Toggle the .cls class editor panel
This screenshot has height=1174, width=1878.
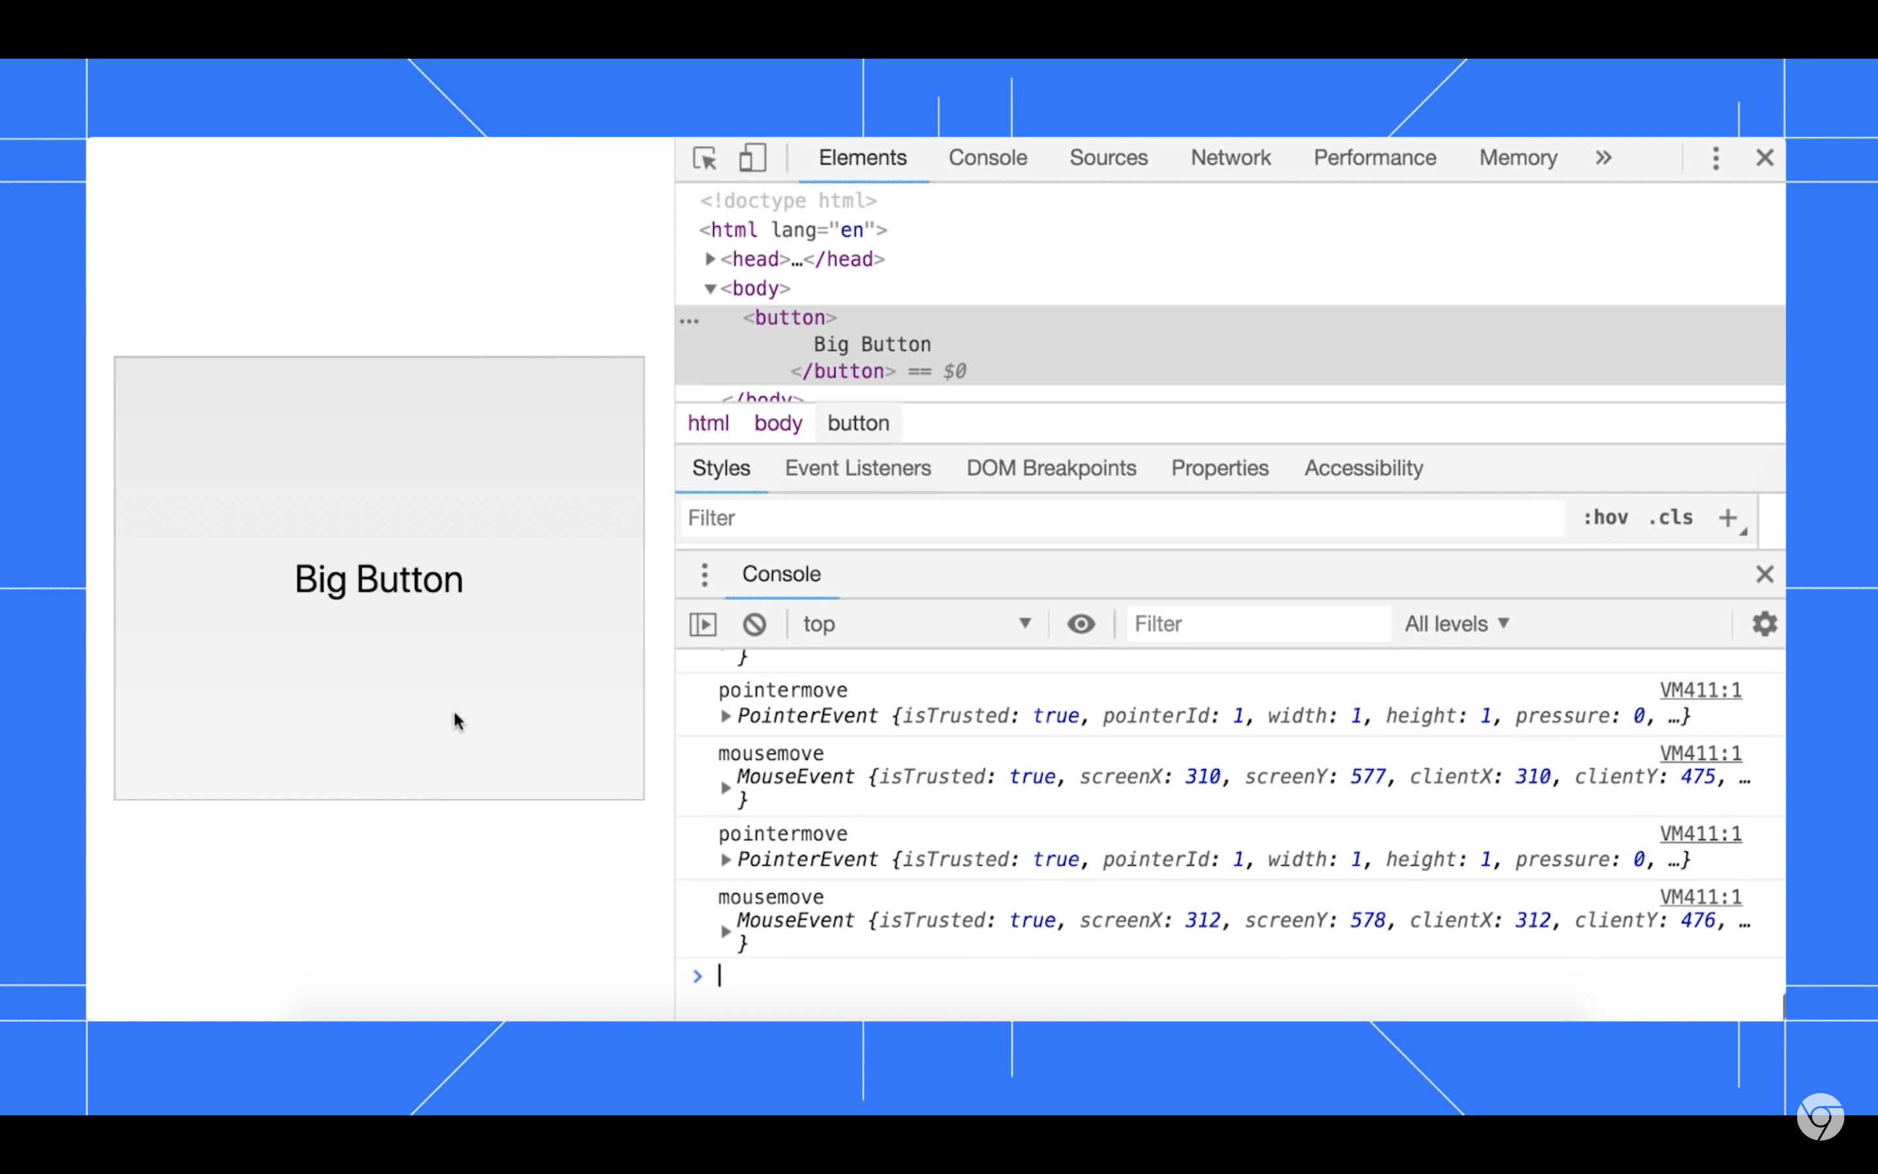point(1673,518)
